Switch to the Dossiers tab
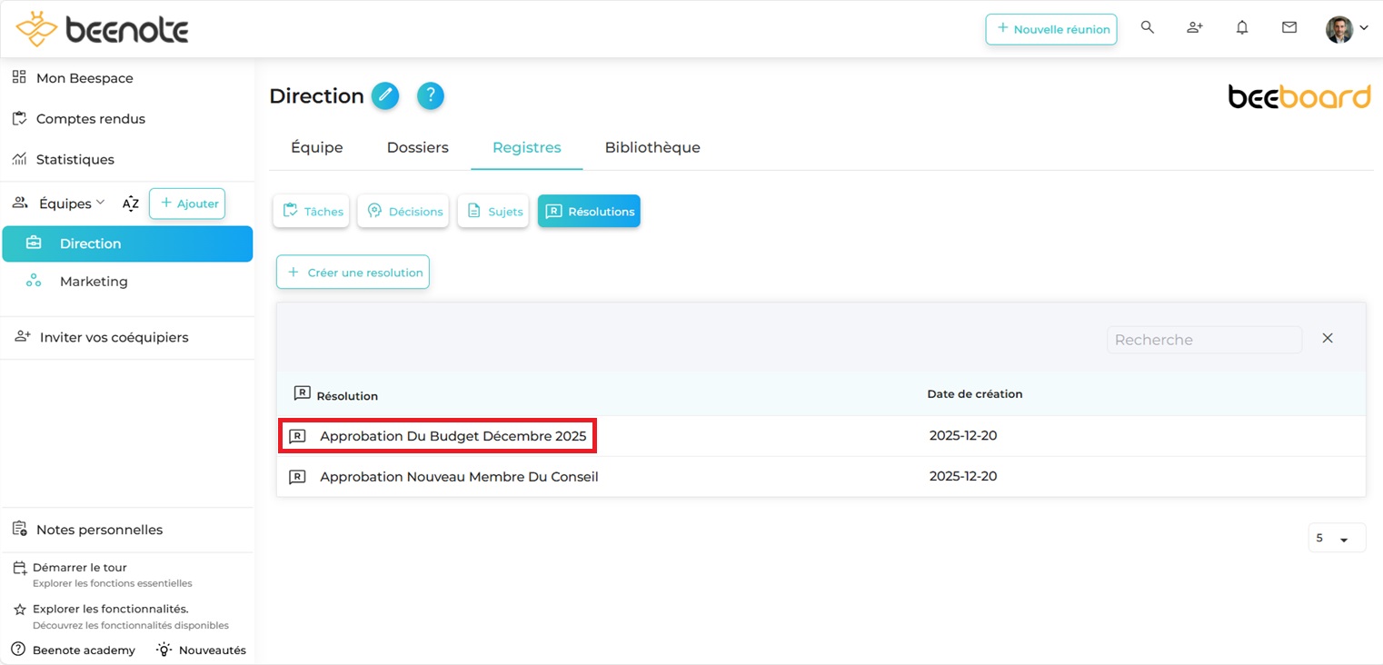 pos(418,147)
